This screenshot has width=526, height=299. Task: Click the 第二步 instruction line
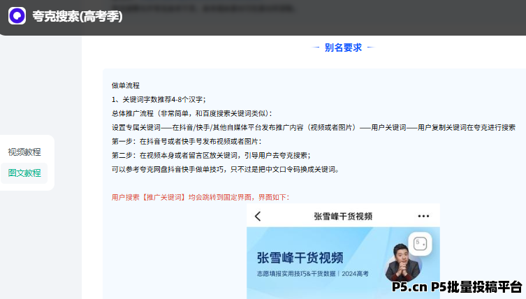(211, 155)
